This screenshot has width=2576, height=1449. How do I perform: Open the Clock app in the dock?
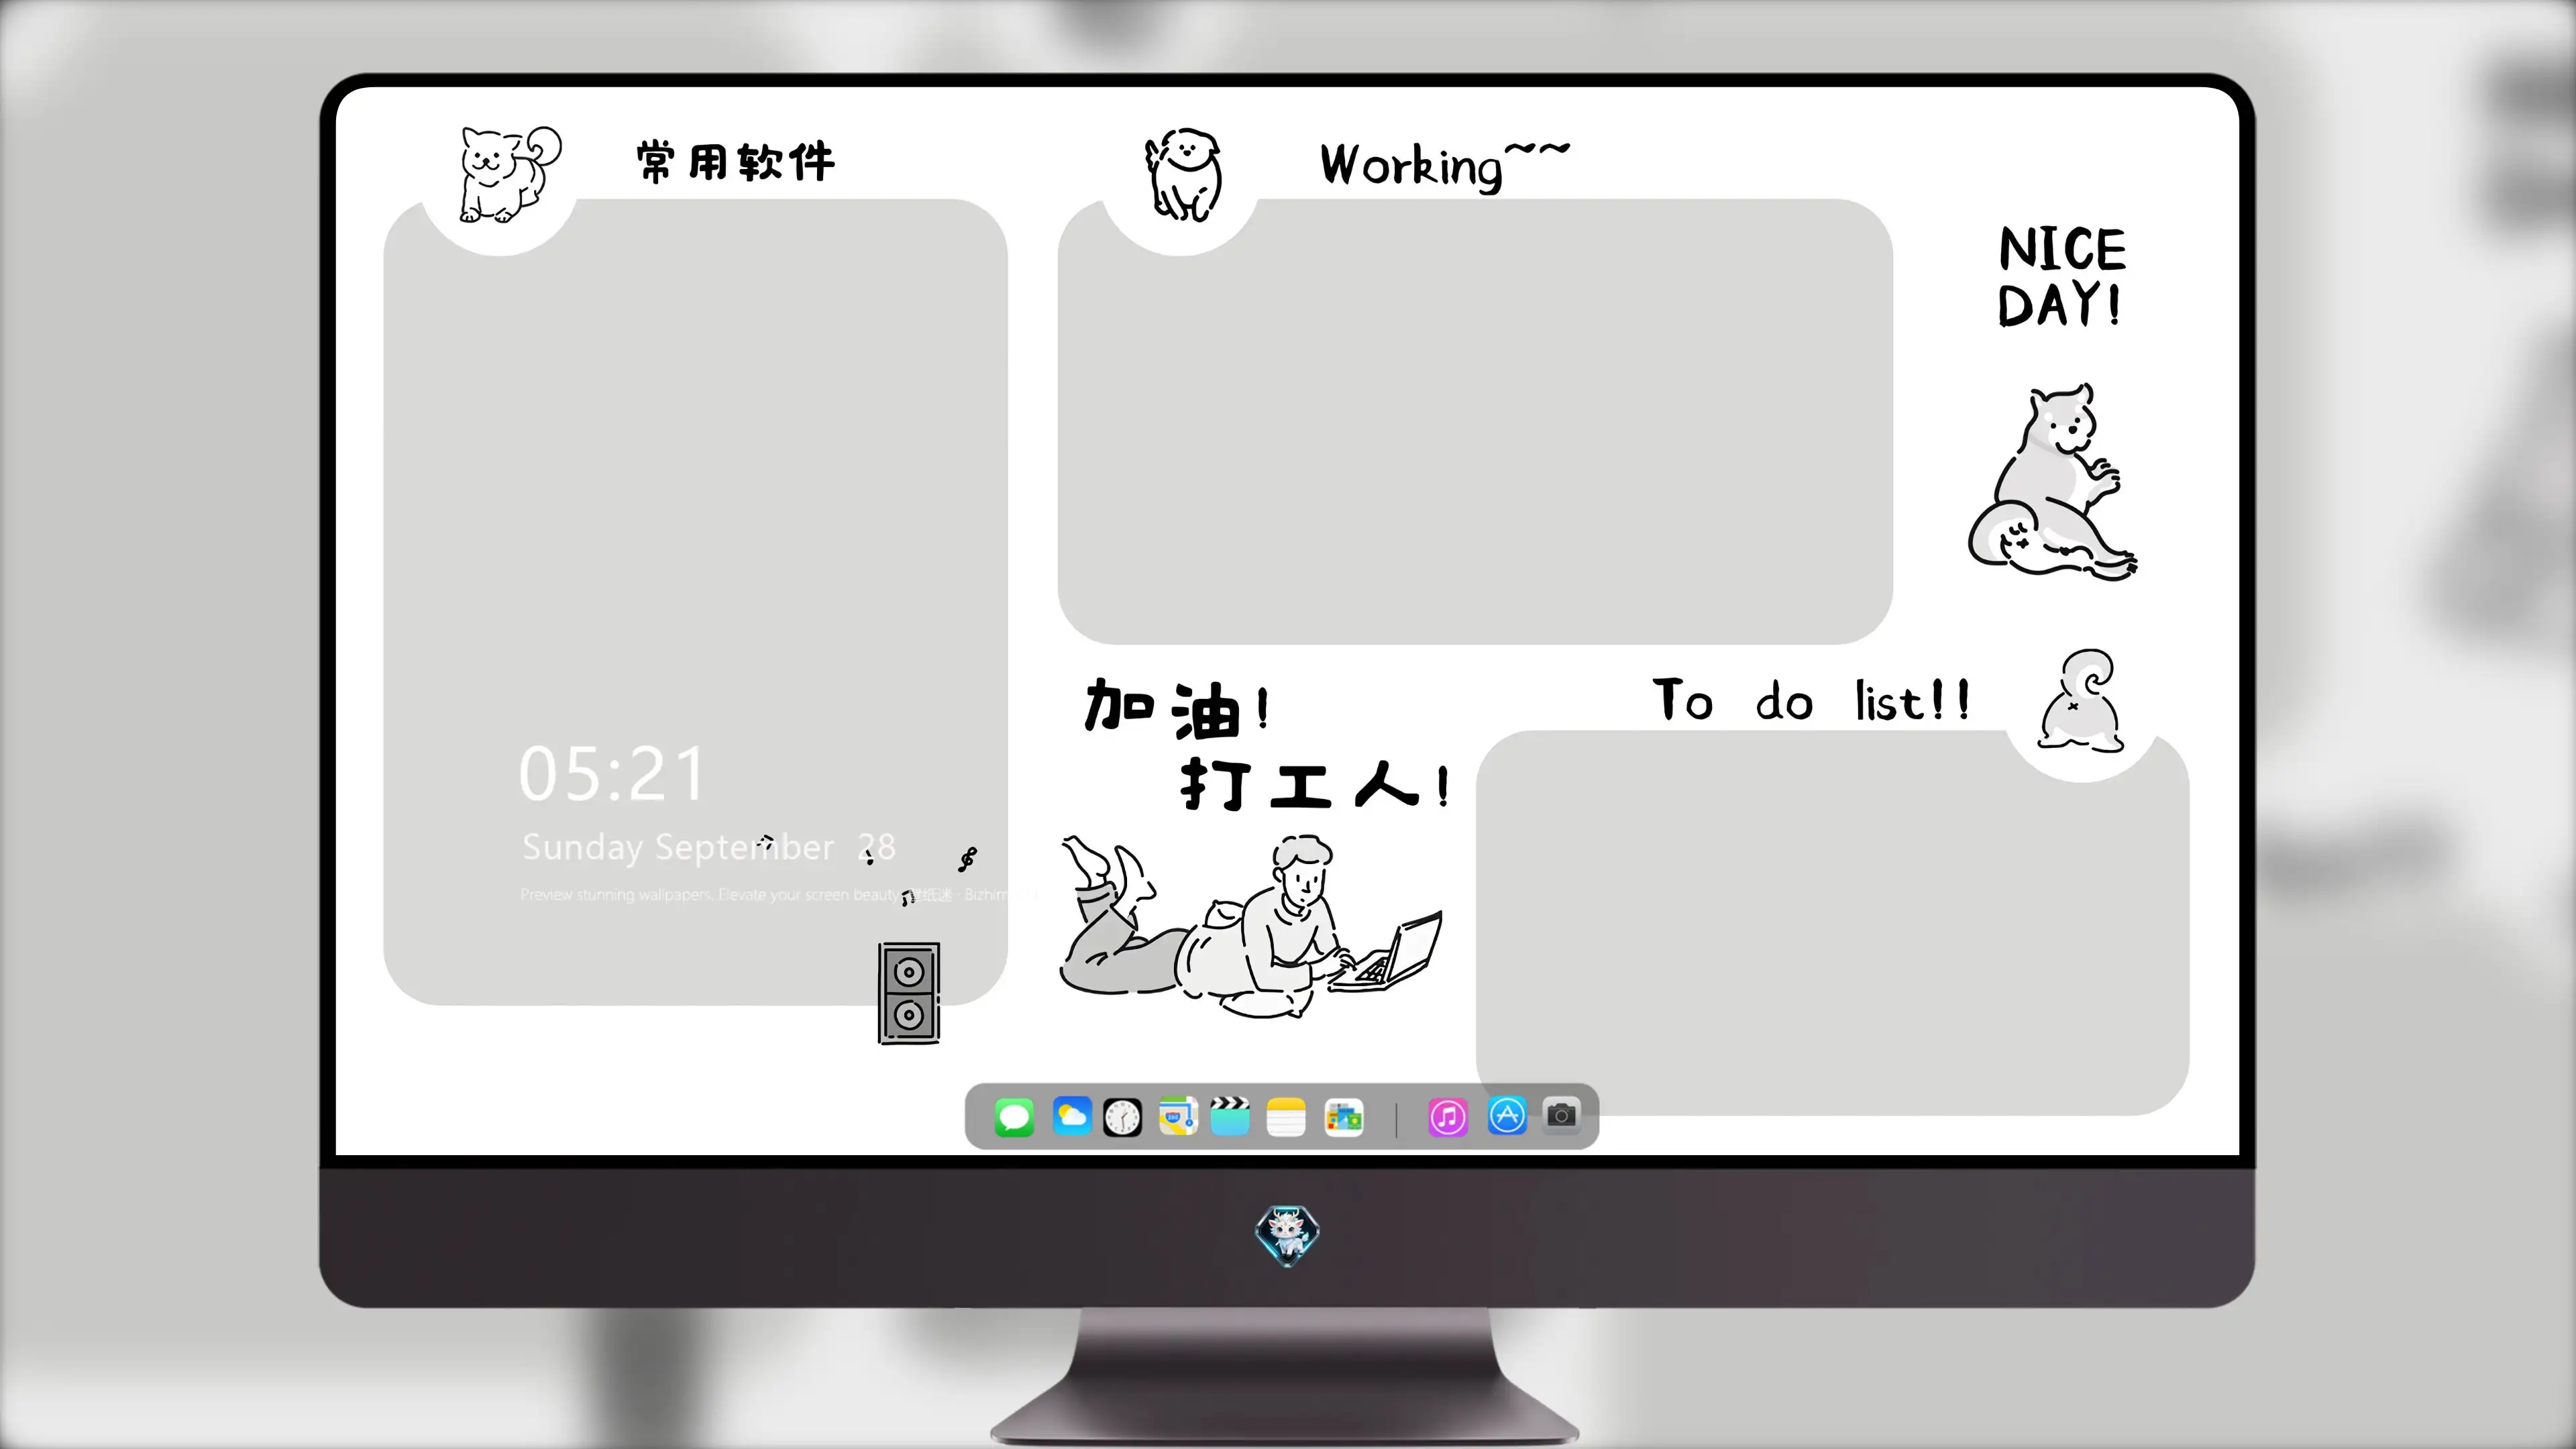pos(1122,1117)
